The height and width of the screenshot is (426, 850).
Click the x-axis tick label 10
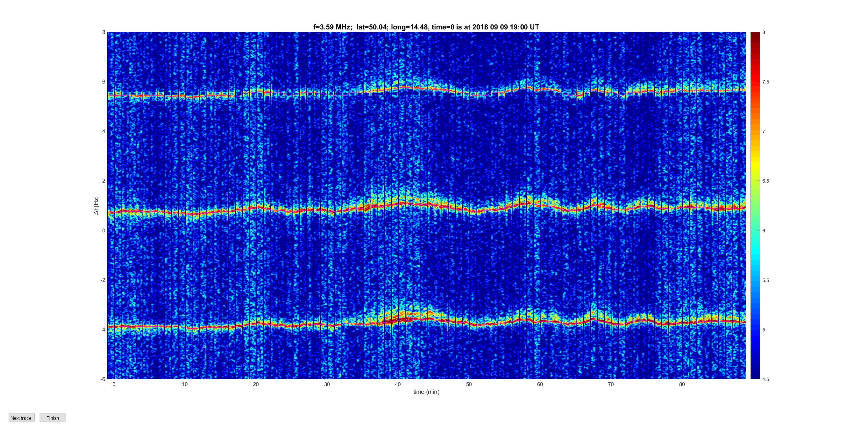tap(185, 384)
